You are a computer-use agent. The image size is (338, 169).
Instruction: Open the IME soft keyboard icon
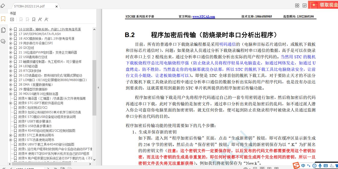pyautogui.click(x=326, y=166)
